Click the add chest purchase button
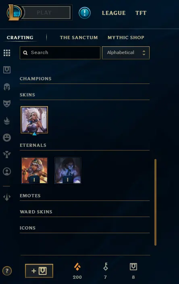 39,271
